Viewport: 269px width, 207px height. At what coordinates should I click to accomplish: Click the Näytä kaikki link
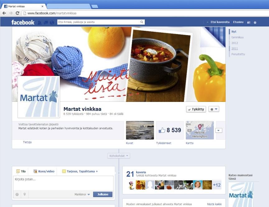[214, 204]
